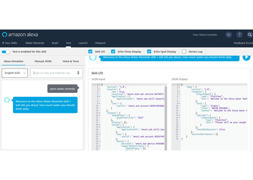Image resolution: width=253 pixels, height=180 pixels.
Task: Open the search magnifier icon
Action: tap(250, 35)
